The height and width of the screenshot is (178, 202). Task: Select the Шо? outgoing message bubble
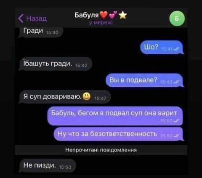(x=162, y=48)
